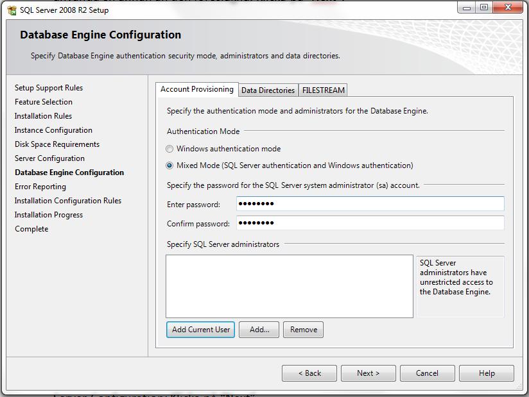Click the Instance Configuration step
The image size is (529, 397).
53,130
